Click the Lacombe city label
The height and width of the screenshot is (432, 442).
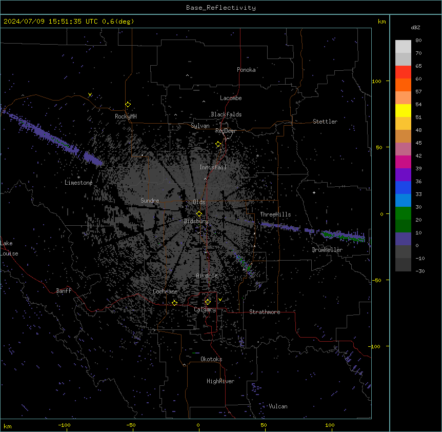[231, 98]
